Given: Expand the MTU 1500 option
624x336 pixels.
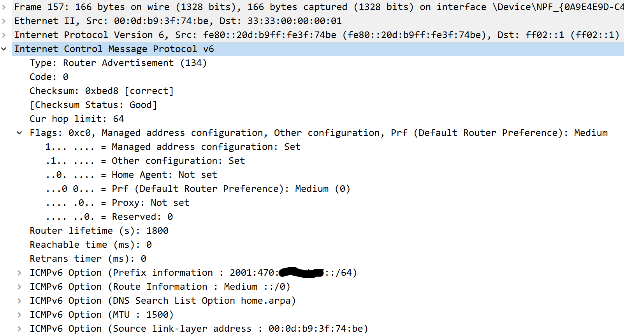Looking at the screenshot, I should 19,315.
